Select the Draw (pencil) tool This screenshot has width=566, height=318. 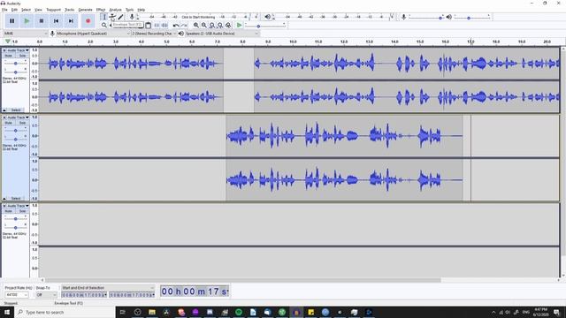tap(120, 17)
